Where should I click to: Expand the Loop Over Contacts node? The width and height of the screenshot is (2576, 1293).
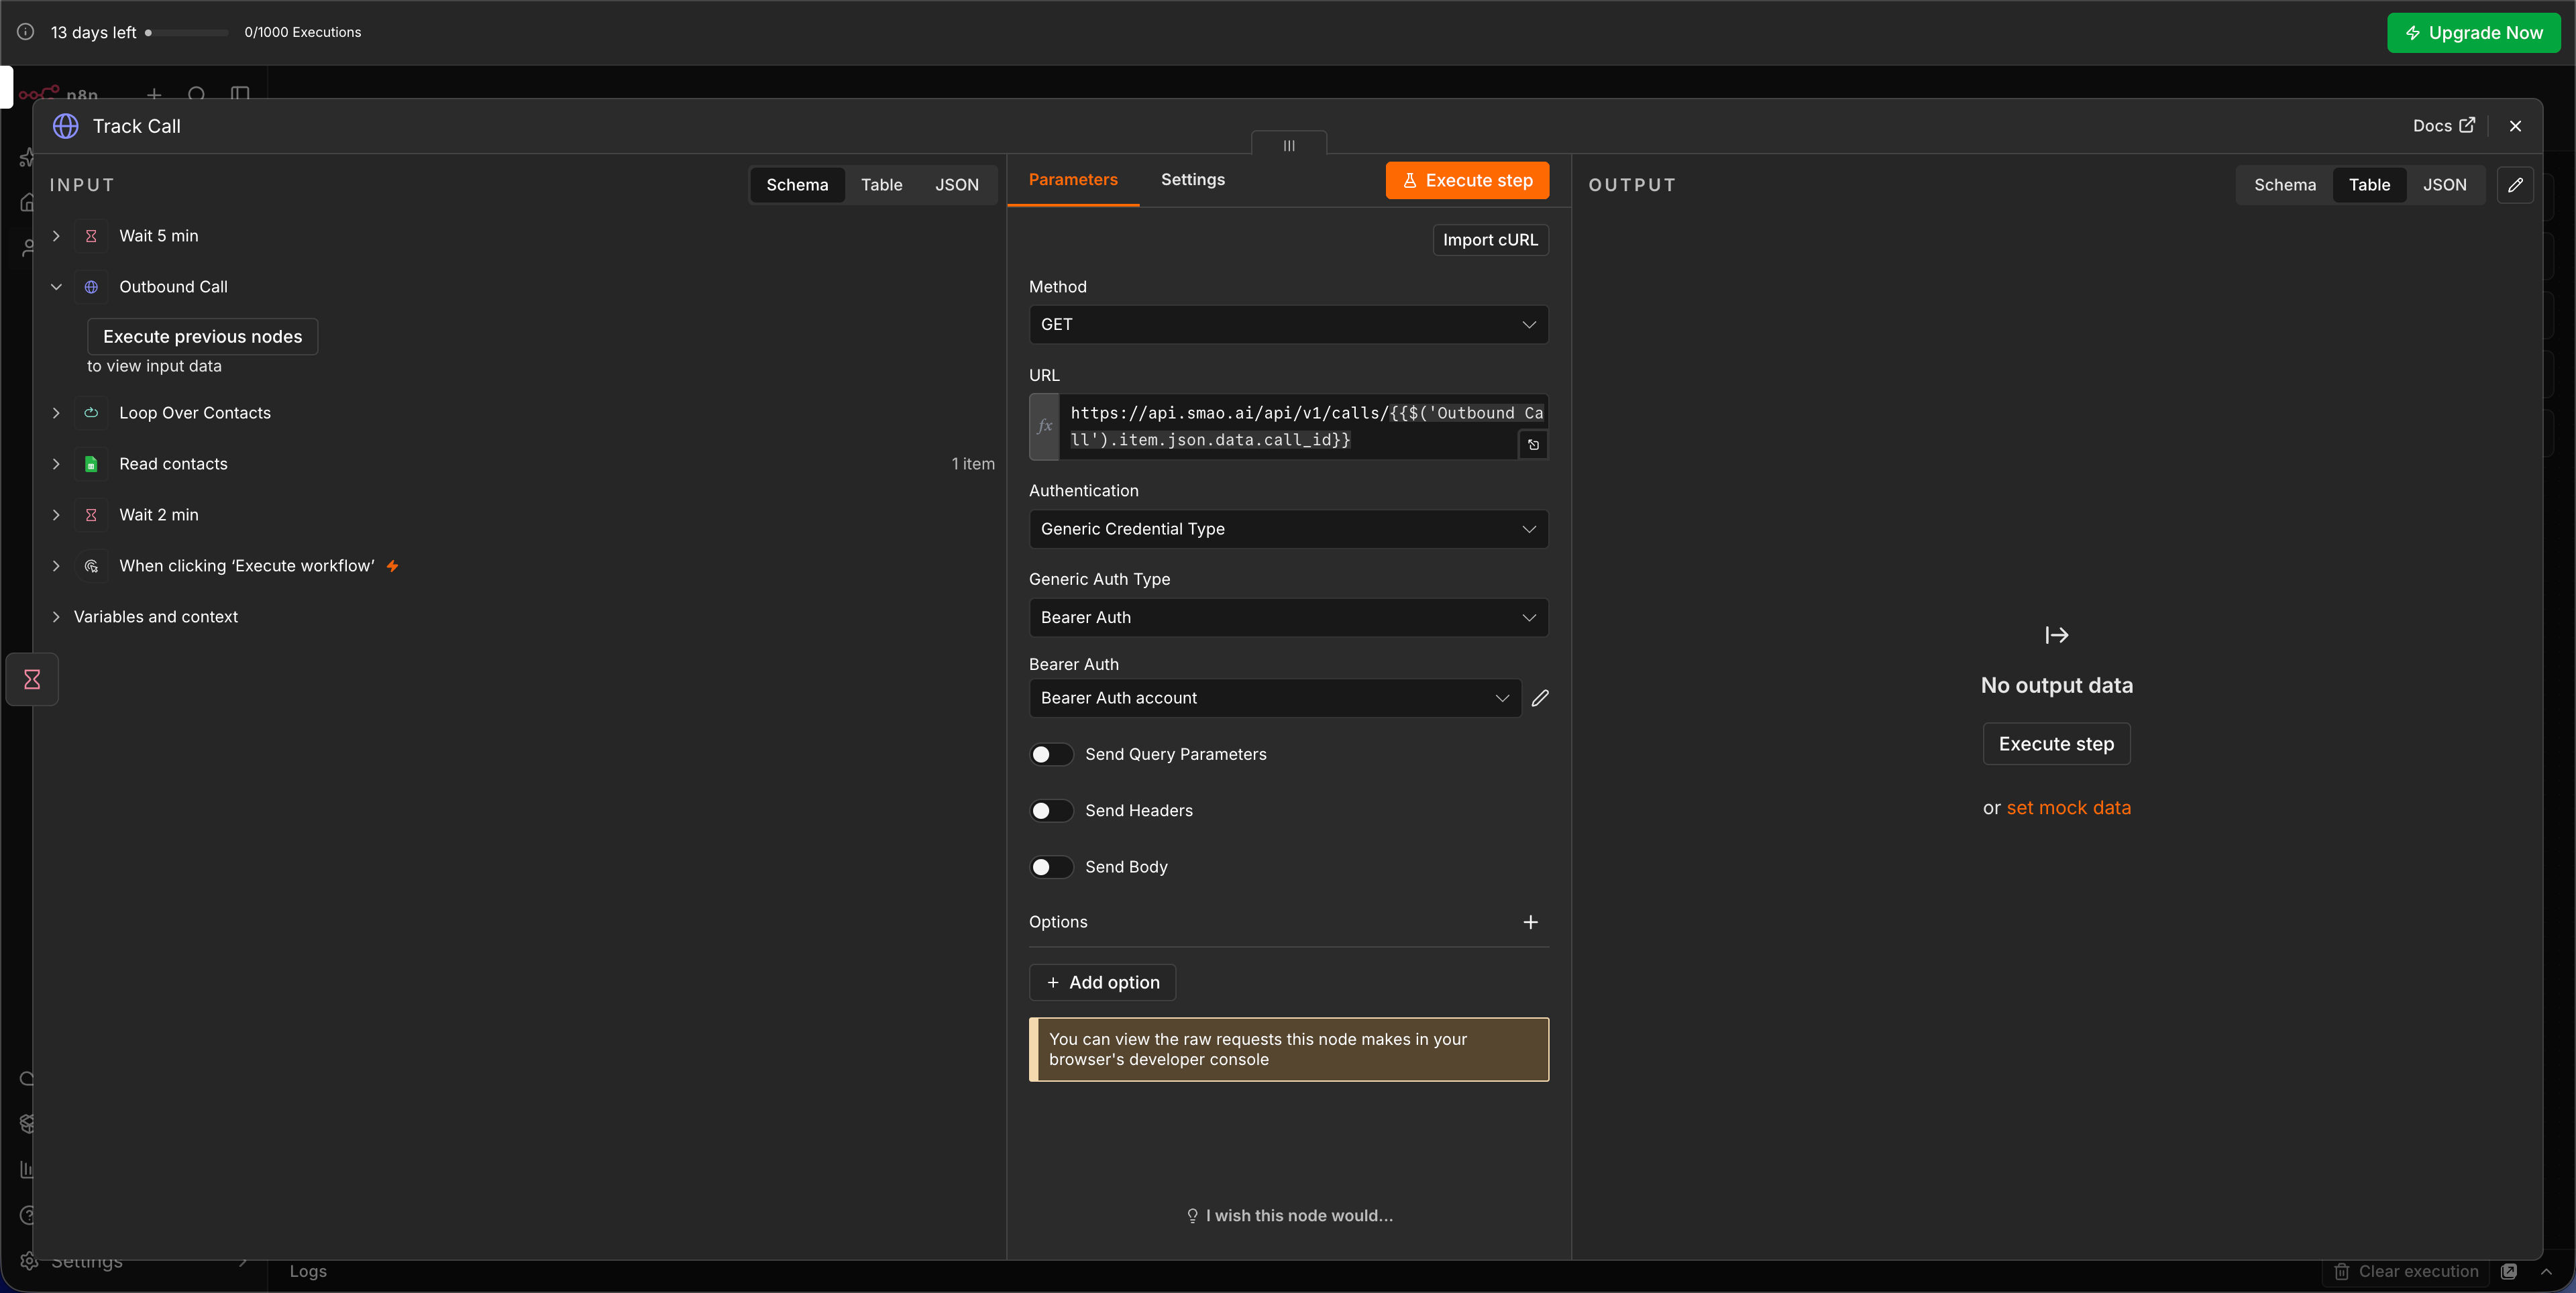(x=56, y=413)
